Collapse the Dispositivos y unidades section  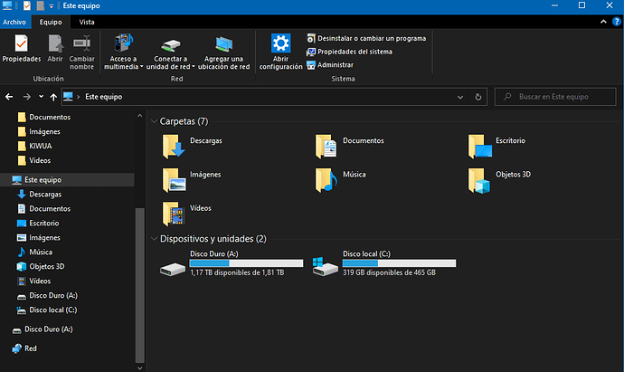point(154,239)
